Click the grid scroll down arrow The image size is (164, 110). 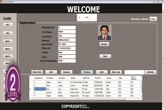point(141,96)
